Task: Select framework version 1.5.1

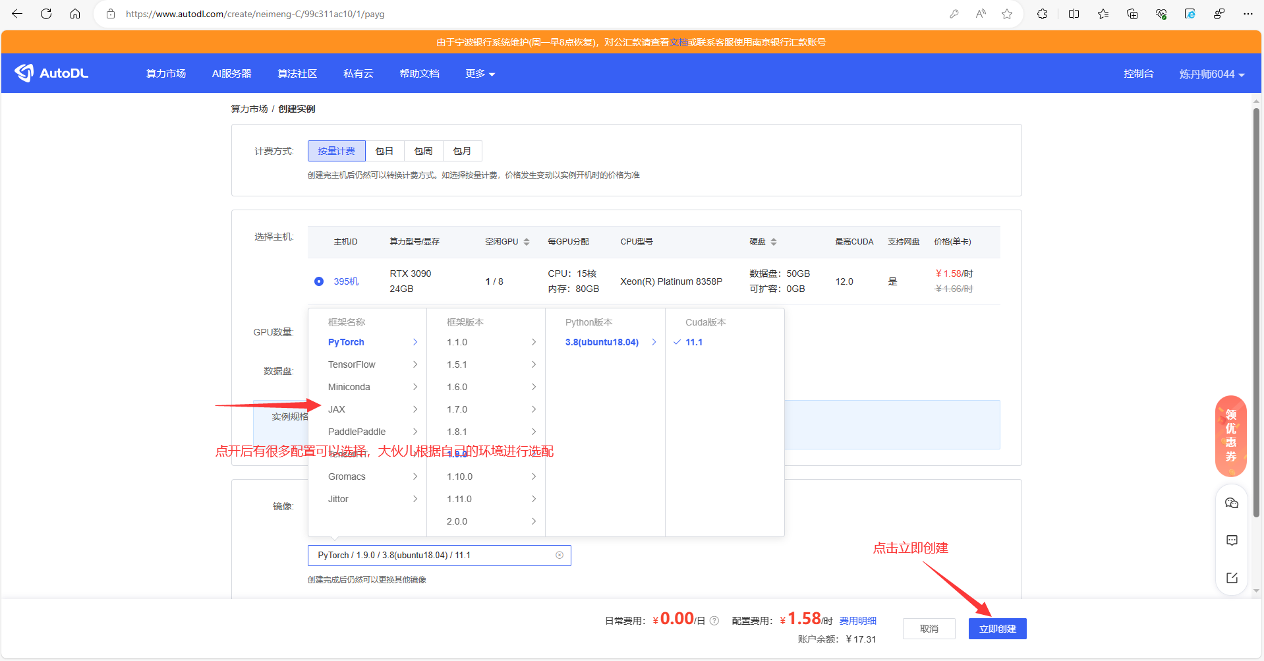Action: click(x=486, y=364)
